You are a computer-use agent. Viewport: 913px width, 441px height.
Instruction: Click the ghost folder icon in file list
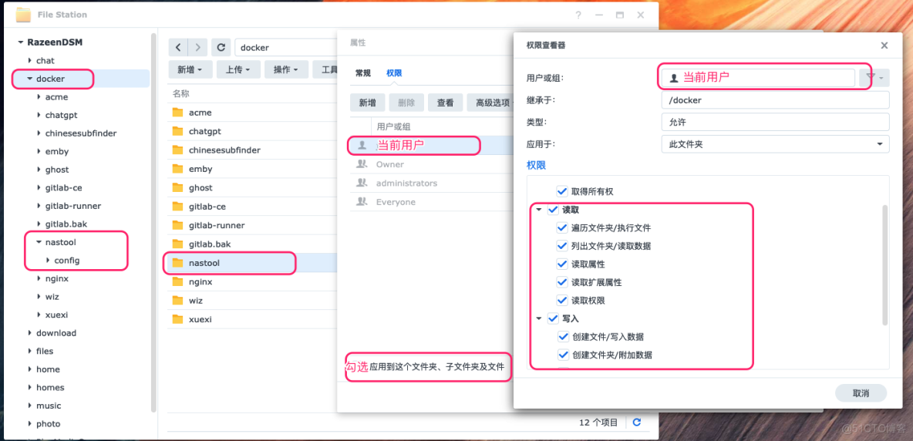tap(177, 187)
